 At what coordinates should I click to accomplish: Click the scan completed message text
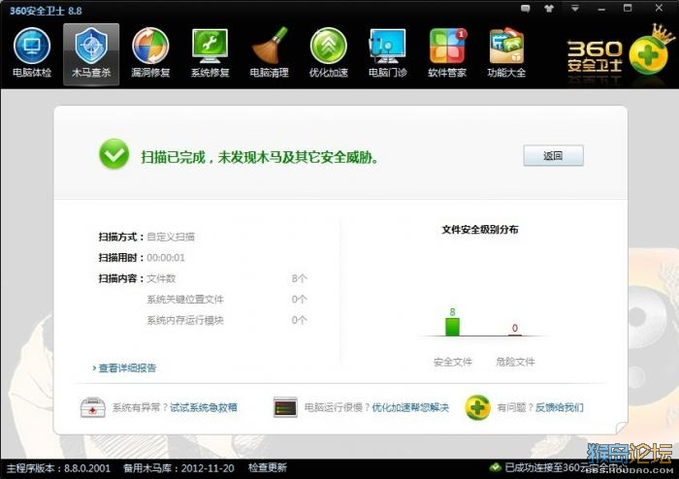pos(260,157)
